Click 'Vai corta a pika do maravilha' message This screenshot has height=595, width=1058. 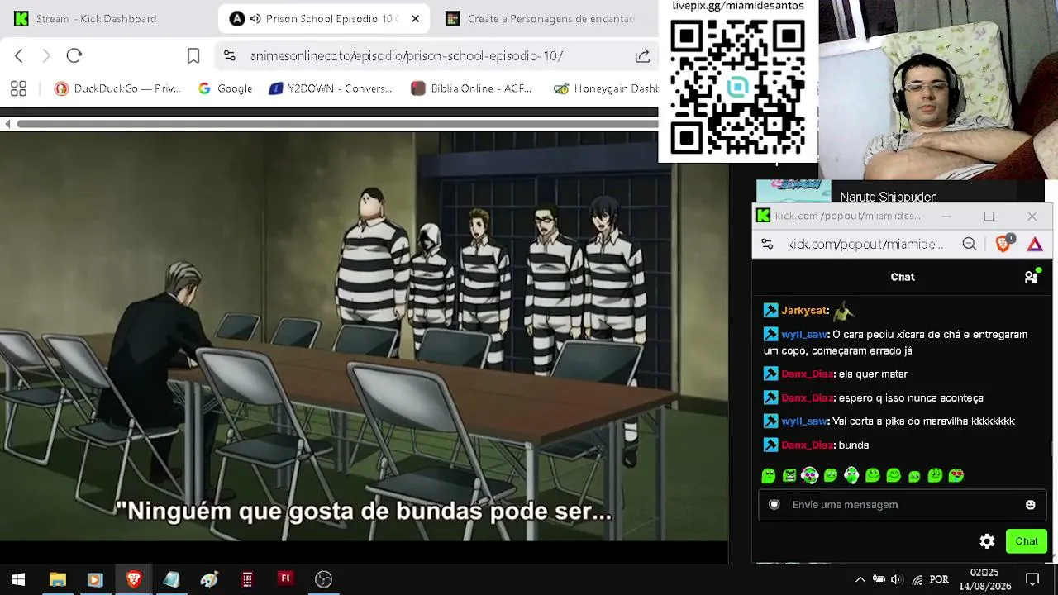[x=923, y=421]
